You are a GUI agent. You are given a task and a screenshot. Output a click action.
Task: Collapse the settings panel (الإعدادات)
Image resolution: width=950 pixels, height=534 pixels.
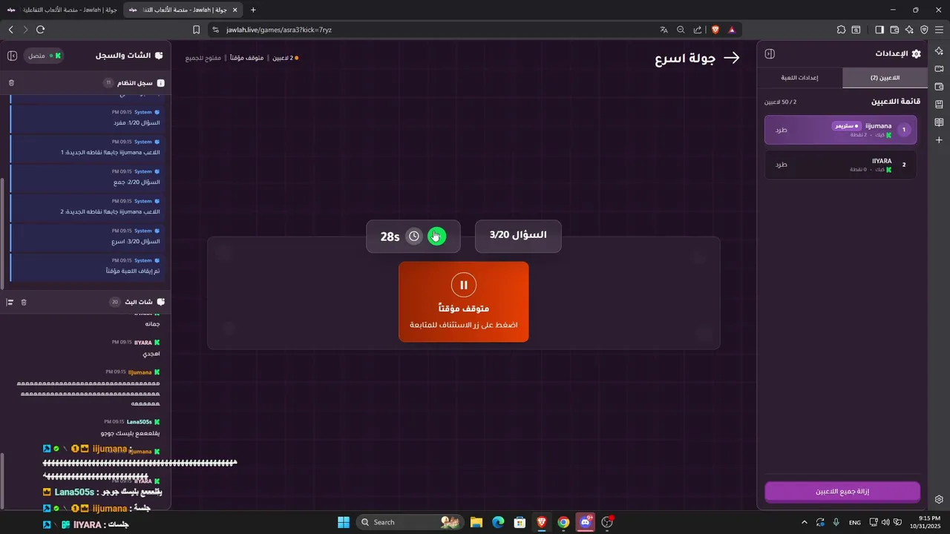[770, 54]
